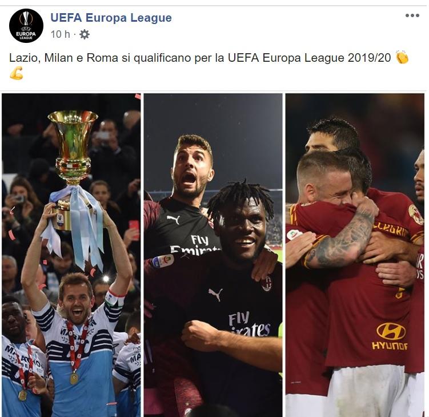Viewport: 429px width, 417px height.
Task: Click the Serie A badge on Milan sleeve
Action: 162,261
